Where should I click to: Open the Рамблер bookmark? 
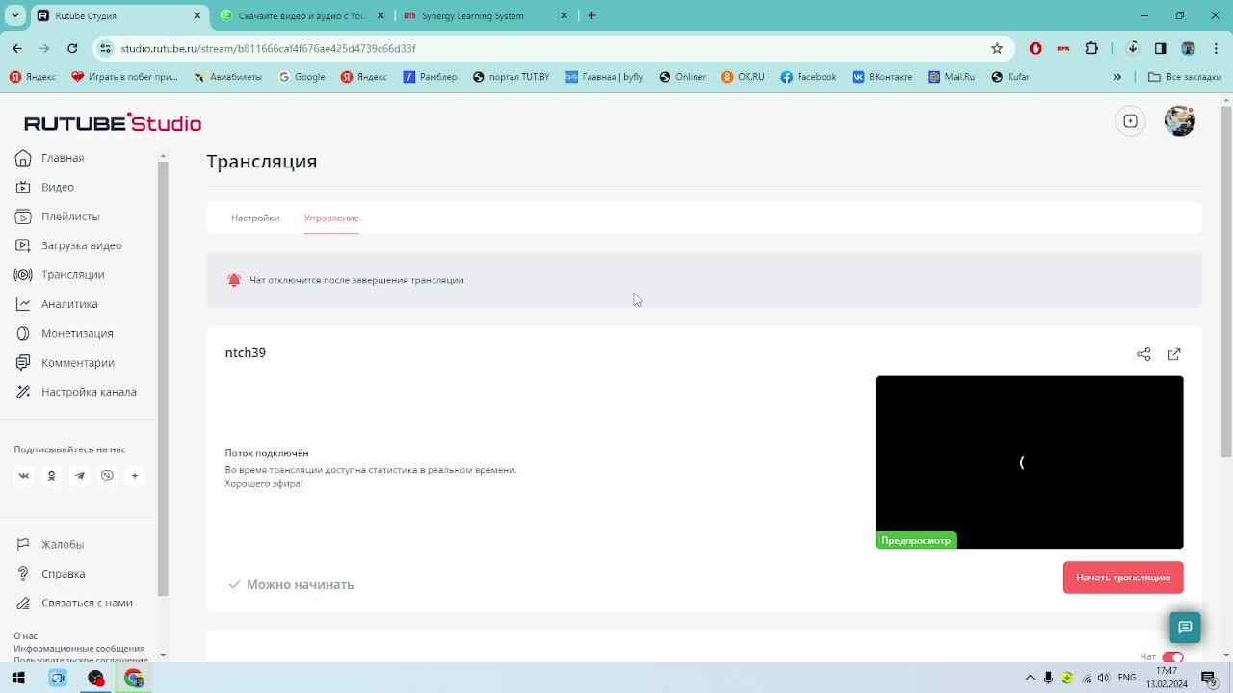[x=430, y=77]
